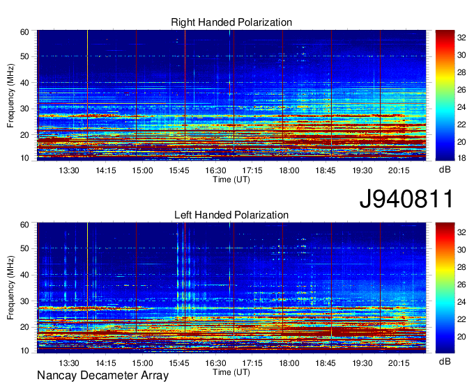The image size is (474, 384).
Task: Click the 18:45 time tick of bottom plot
Action: click(326, 363)
